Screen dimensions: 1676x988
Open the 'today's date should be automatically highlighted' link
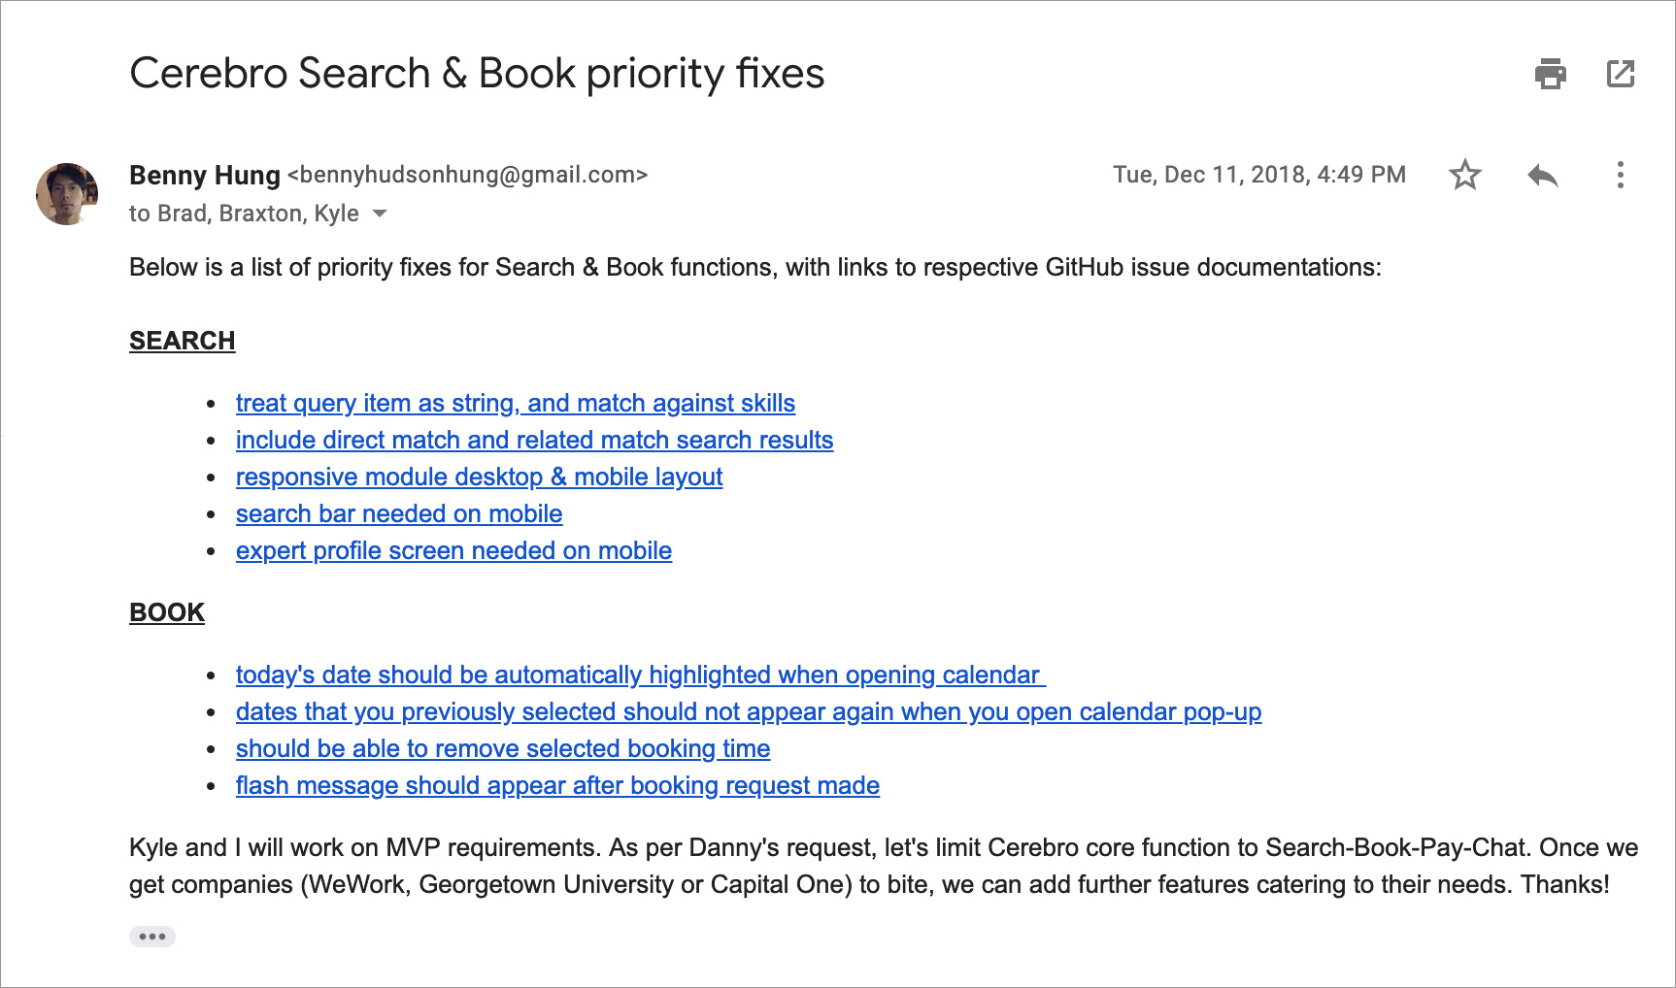coord(640,675)
